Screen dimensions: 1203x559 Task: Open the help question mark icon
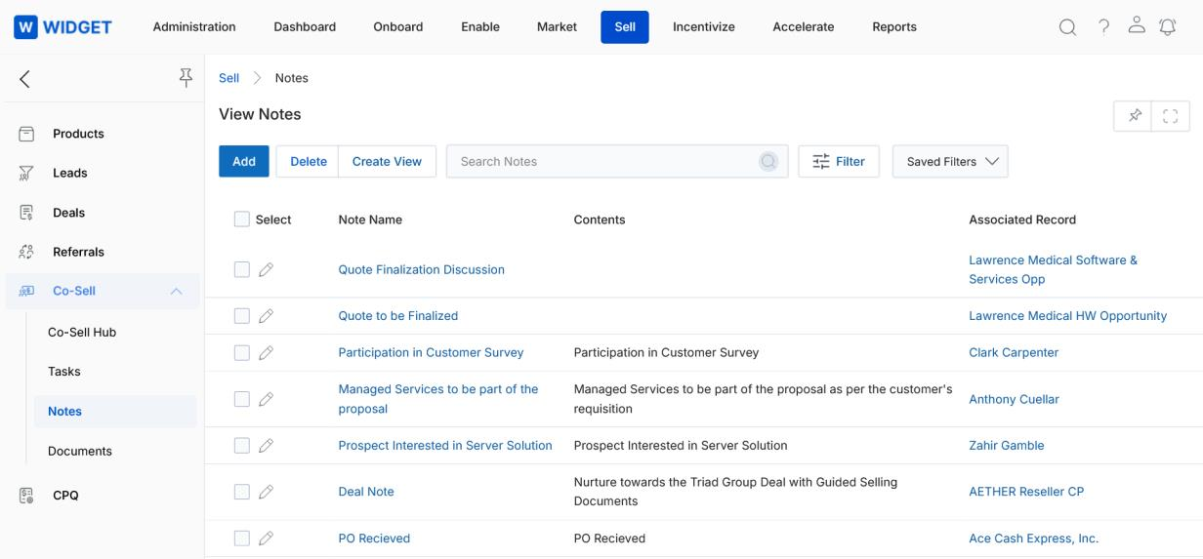[1103, 27]
